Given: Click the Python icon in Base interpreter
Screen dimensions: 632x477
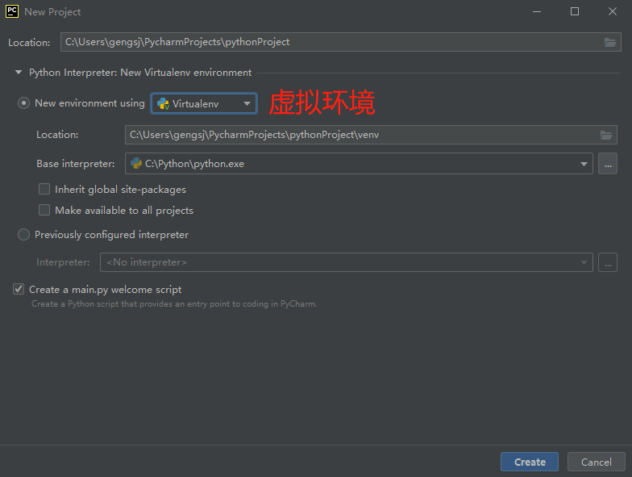Looking at the screenshot, I should [x=136, y=163].
